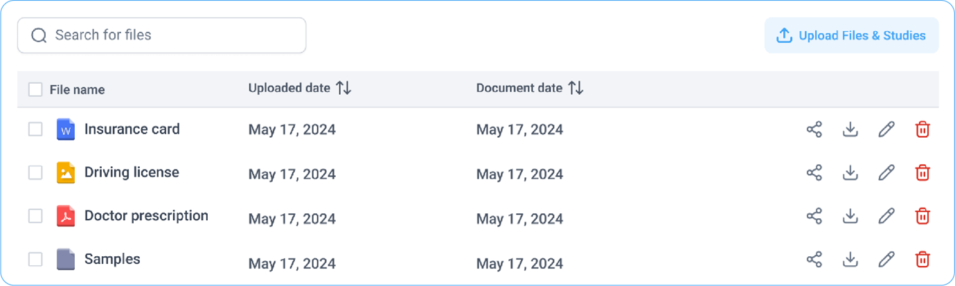
Task: Delete the Samples folder
Action: pyautogui.click(x=922, y=260)
